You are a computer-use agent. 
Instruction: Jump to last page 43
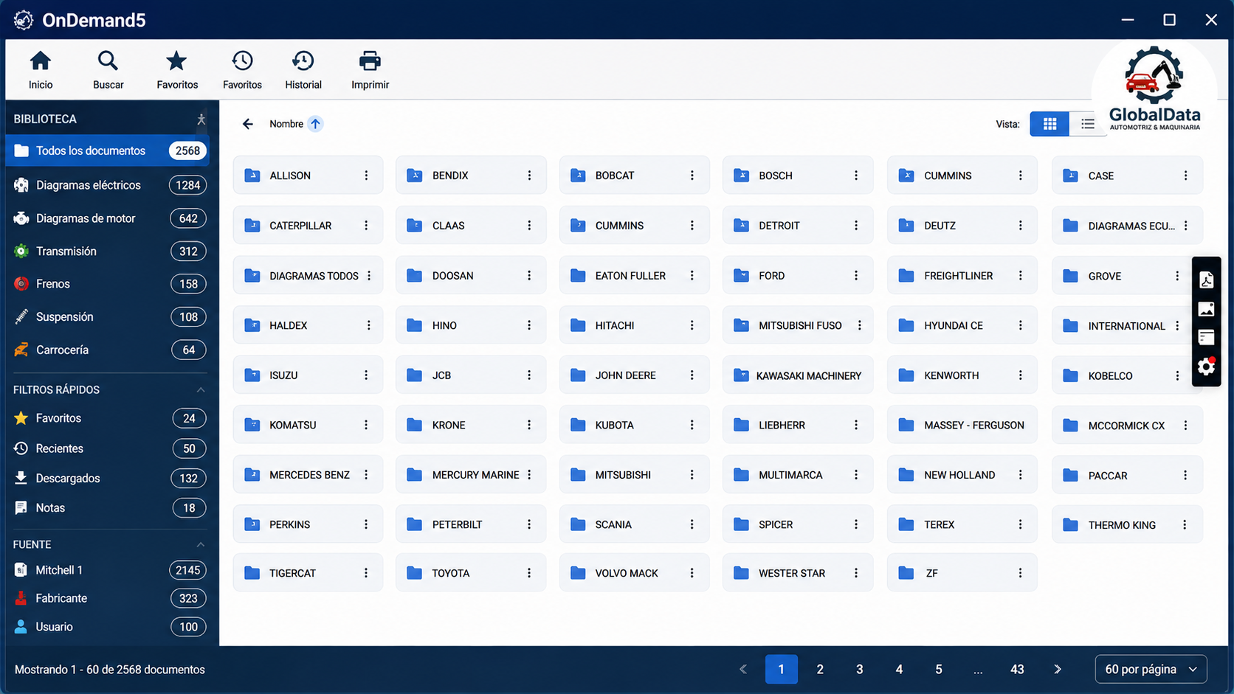(x=1017, y=670)
